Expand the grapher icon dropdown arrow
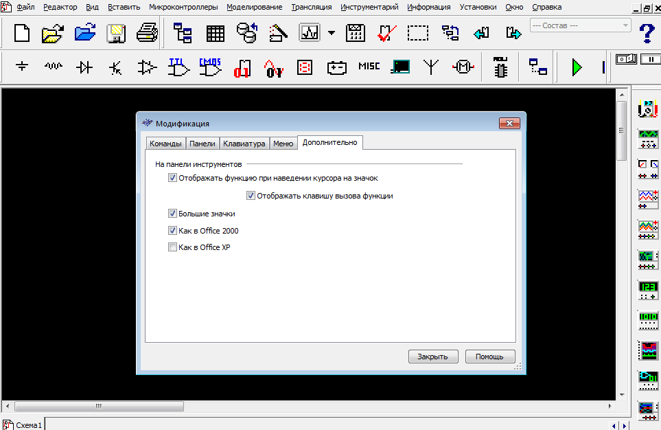This screenshot has height=430, width=661. 332,33
